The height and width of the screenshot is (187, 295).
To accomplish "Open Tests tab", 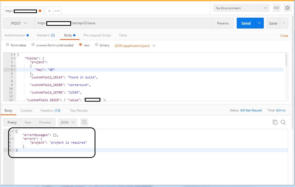I will click(123, 35).
